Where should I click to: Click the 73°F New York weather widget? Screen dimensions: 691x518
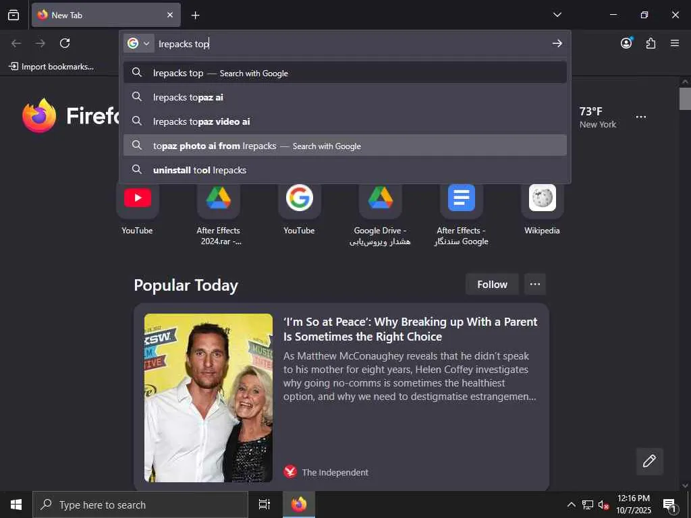pos(598,117)
